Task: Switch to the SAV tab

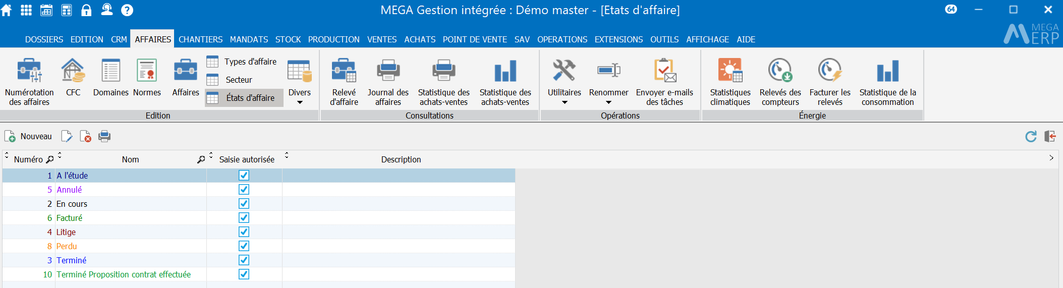Action: [x=522, y=39]
